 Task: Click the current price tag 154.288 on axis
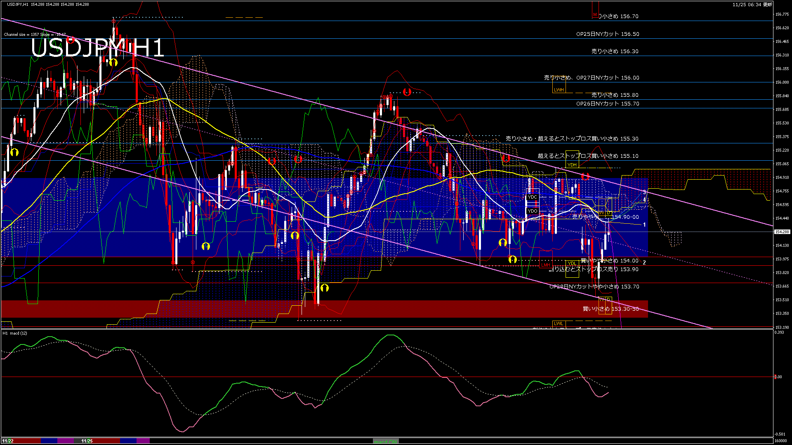click(x=782, y=232)
